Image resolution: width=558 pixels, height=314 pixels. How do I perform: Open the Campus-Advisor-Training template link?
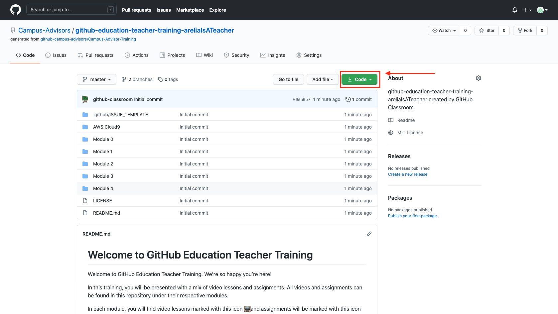click(x=88, y=39)
